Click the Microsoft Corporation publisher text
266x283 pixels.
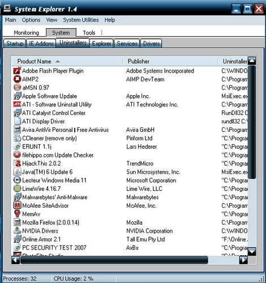tap(151, 180)
